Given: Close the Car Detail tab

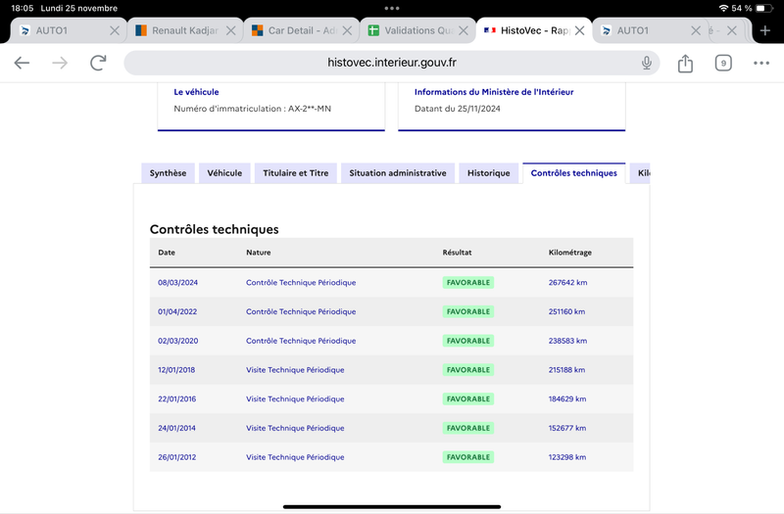Looking at the screenshot, I should pyautogui.click(x=347, y=30).
